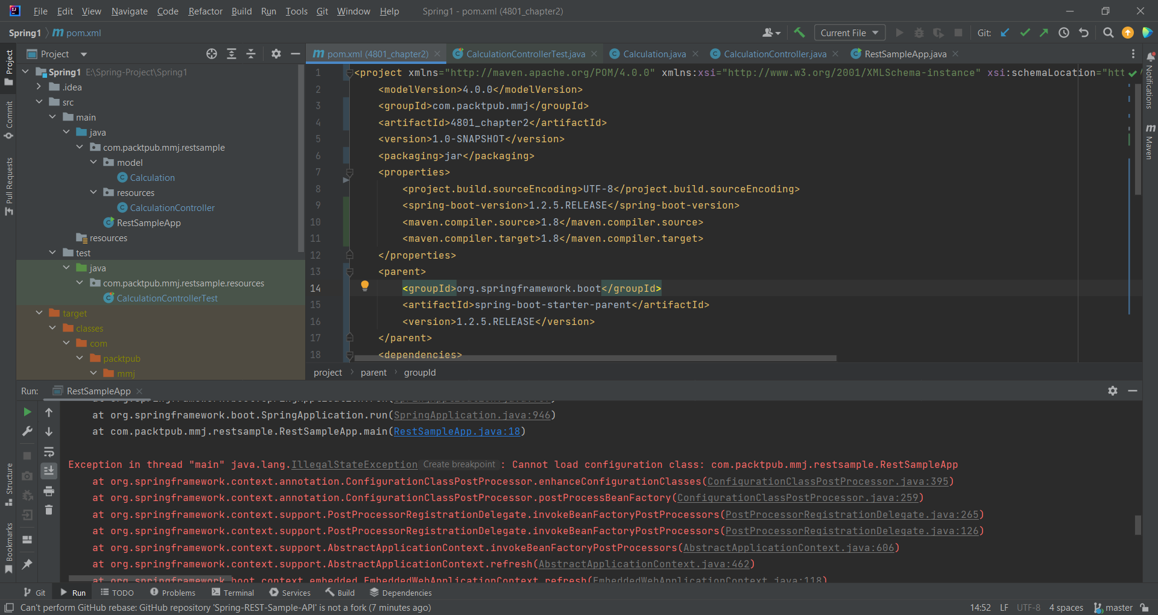The height and width of the screenshot is (615, 1158).
Task: Click the print icon in Run panel
Action: point(49,491)
